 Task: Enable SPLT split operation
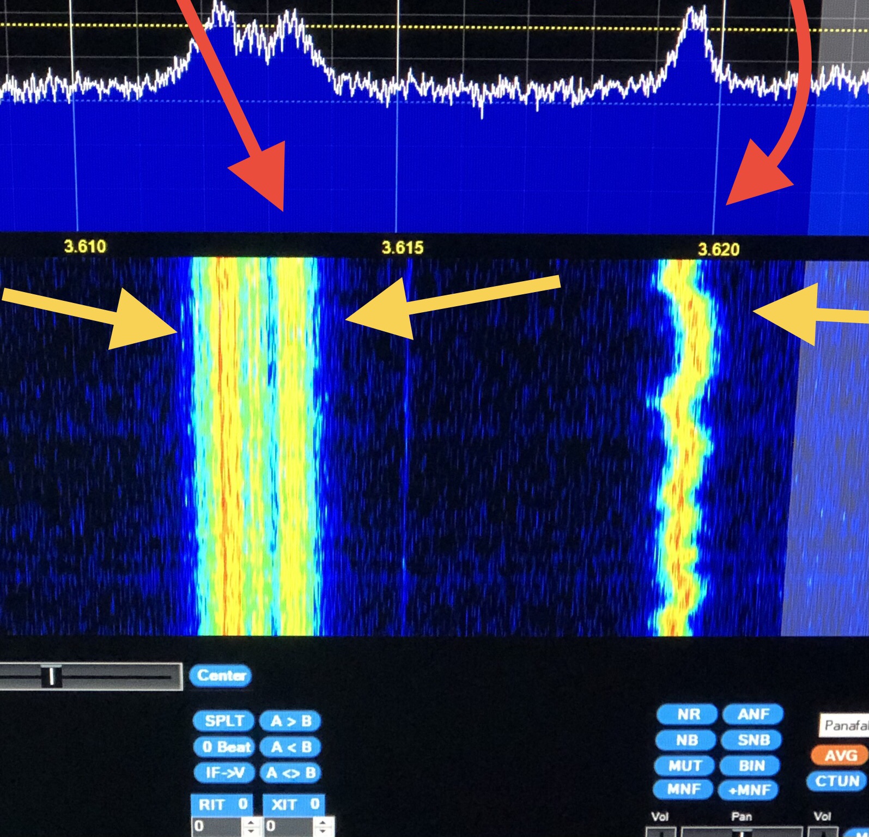point(223,721)
